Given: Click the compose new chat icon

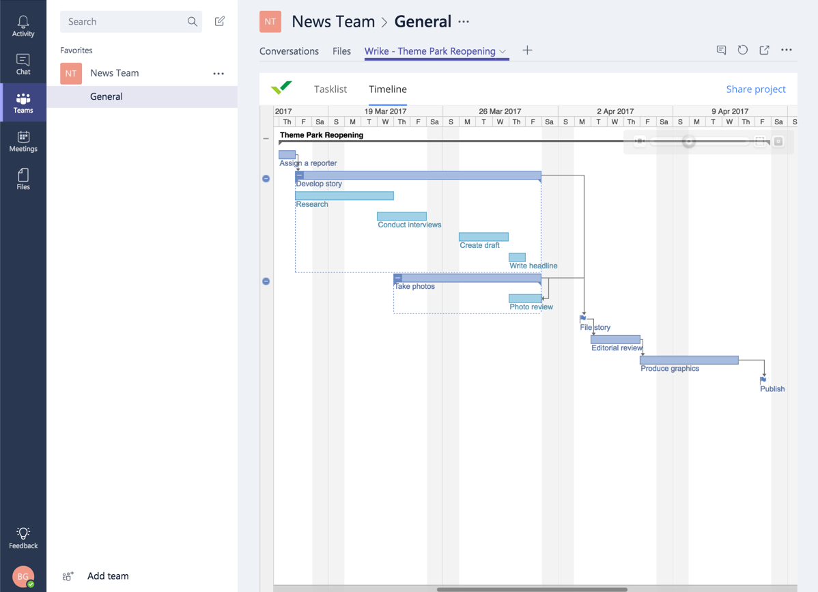Looking at the screenshot, I should click(220, 21).
